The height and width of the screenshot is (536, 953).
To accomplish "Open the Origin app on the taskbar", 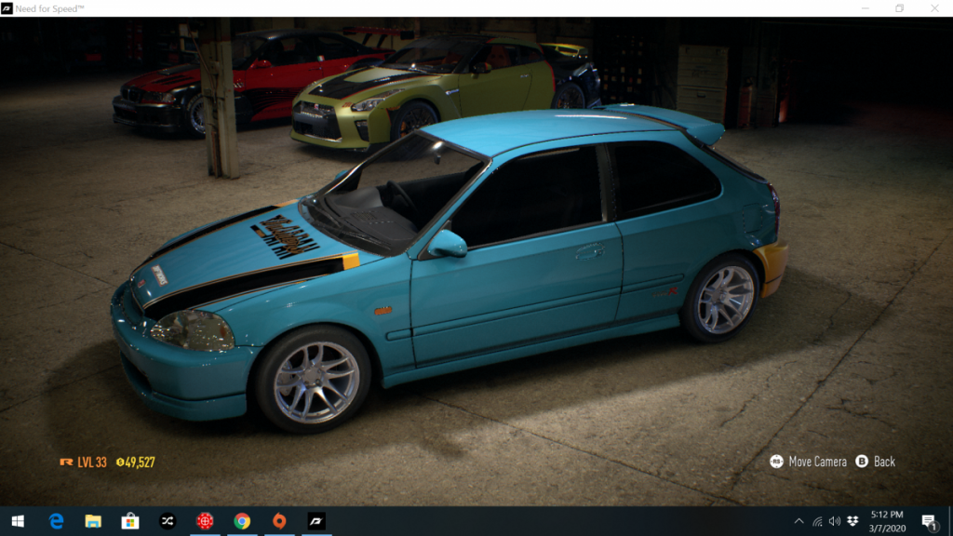I will coord(279,521).
